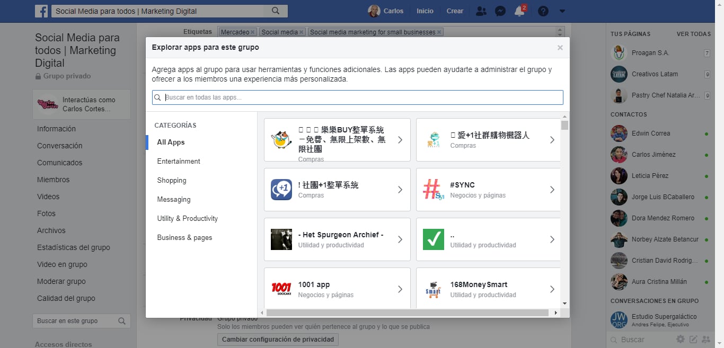This screenshot has width=724, height=348.
Task: Expand 168MoneySmart app chevron
Action: click(552, 289)
